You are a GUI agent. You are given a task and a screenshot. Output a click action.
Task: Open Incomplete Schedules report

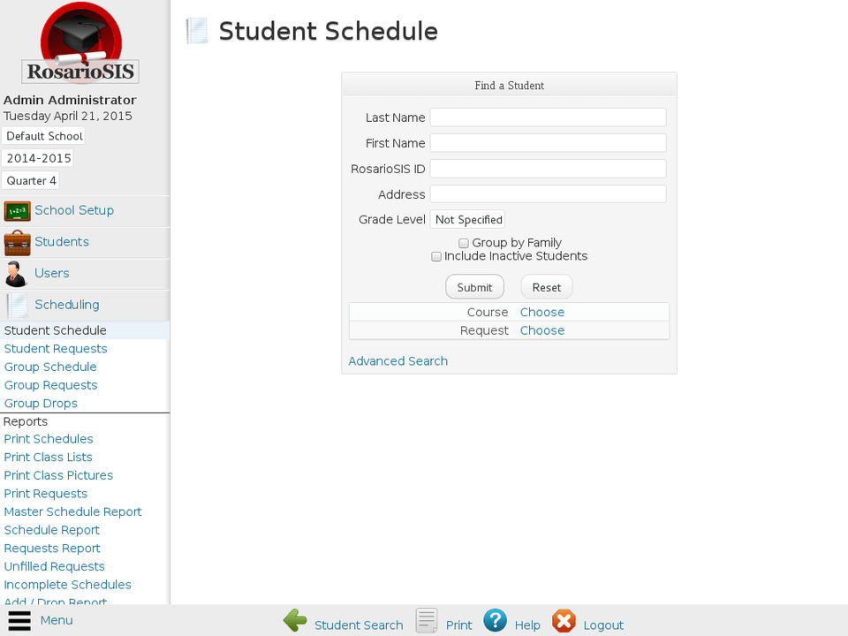click(x=68, y=585)
